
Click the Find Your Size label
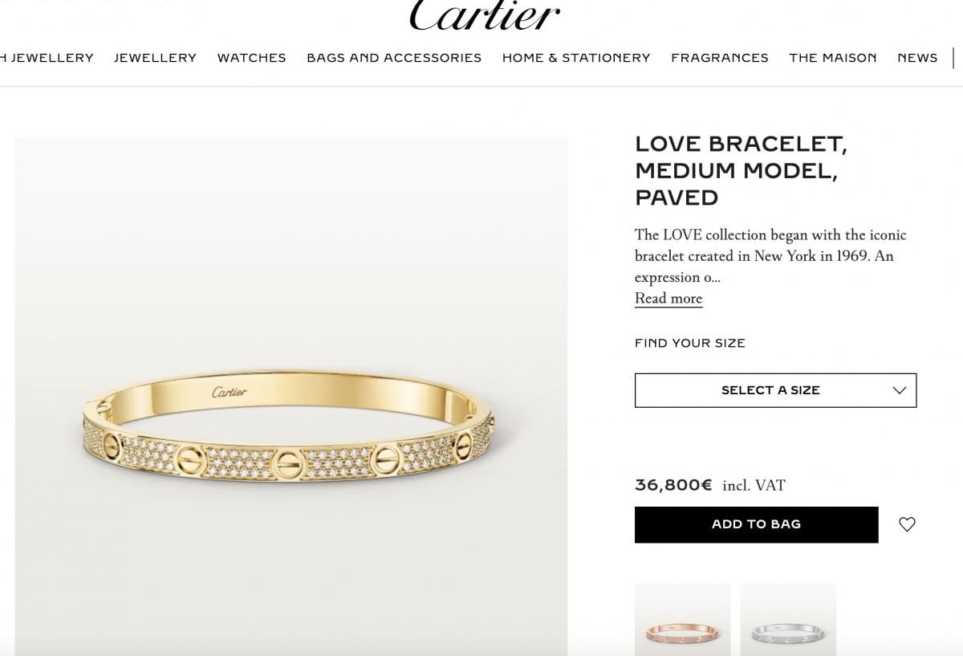pyautogui.click(x=690, y=343)
